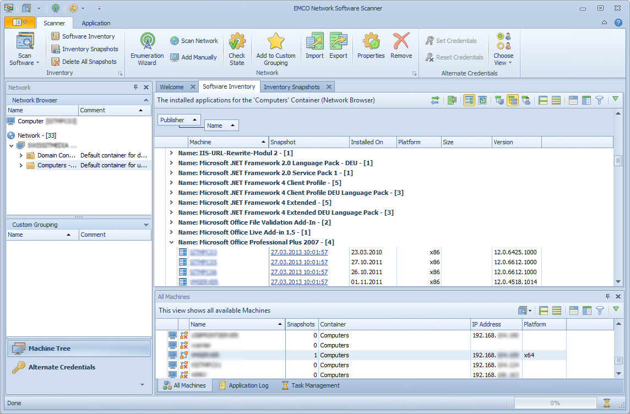
Task: Click the antenna icon in the quick access toolbar
Action: click(56, 8)
